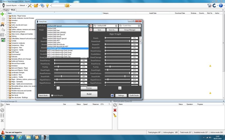Click the low weight PushUp slider handle
Screen dimensions: 225x140
[x=58, y=67]
